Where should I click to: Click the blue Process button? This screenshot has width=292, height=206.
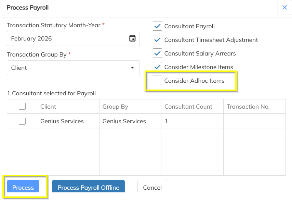click(x=23, y=187)
